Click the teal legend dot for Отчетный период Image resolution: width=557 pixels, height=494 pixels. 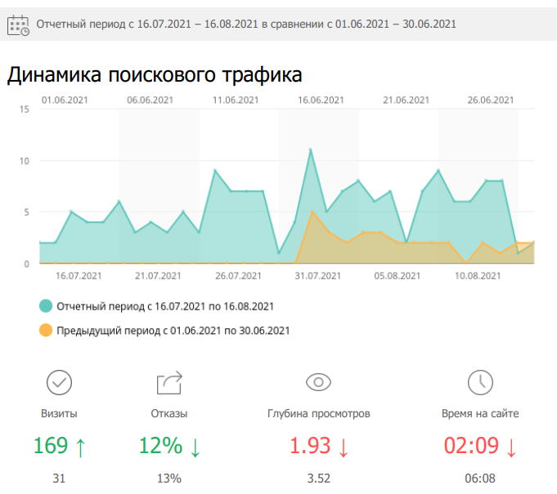click(x=46, y=305)
